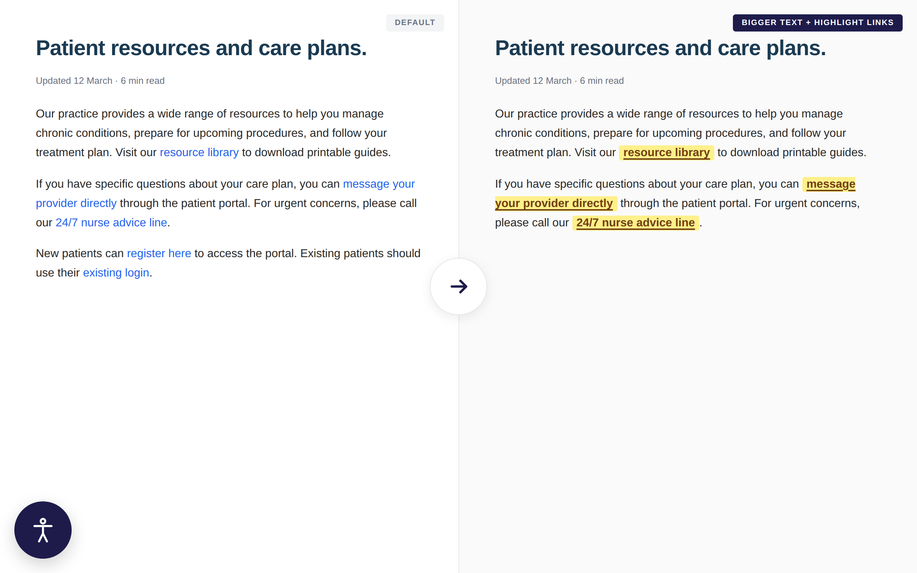
Task: Follow the blue message your provider link
Action: (x=379, y=184)
